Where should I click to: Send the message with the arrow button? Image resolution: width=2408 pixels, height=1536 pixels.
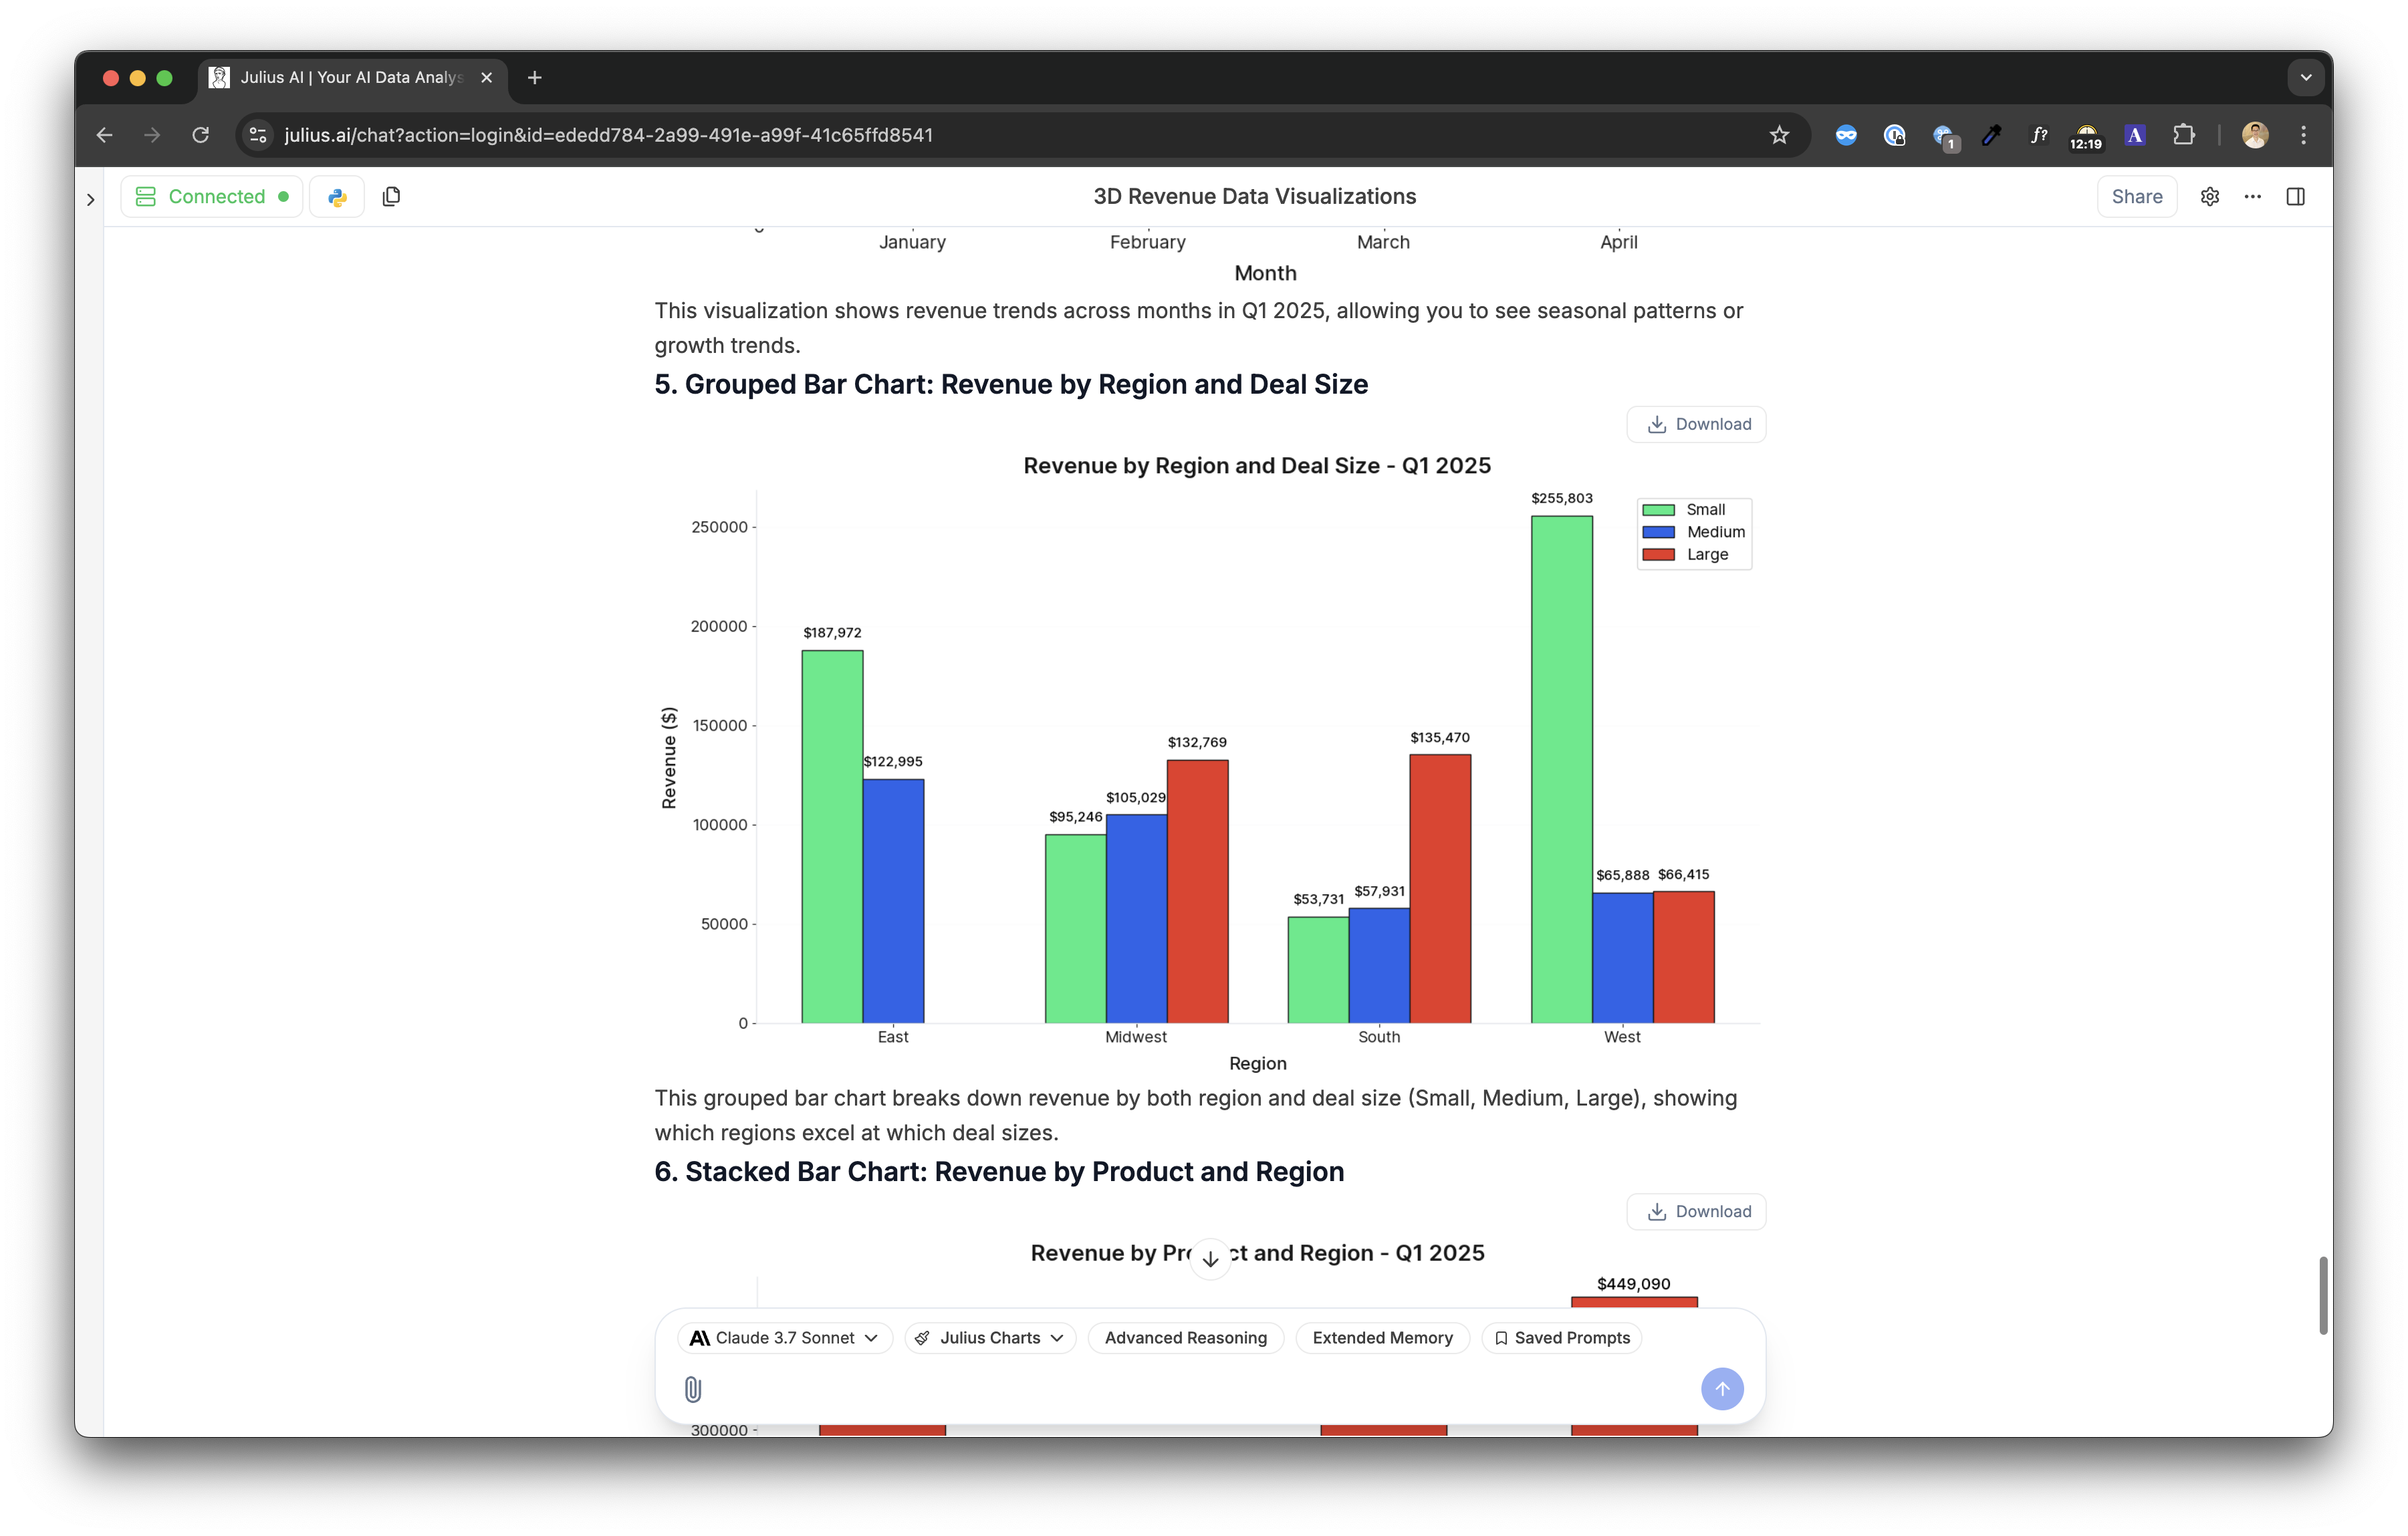[1722, 1389]
